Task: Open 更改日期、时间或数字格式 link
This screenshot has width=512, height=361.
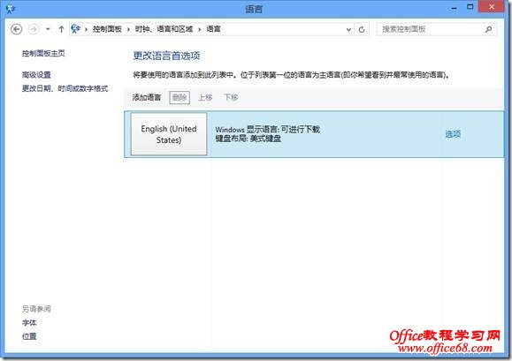Action: coord(65,88)
